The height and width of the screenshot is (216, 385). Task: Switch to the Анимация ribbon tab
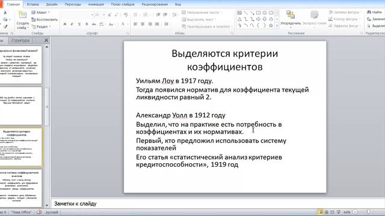(96, 4)
